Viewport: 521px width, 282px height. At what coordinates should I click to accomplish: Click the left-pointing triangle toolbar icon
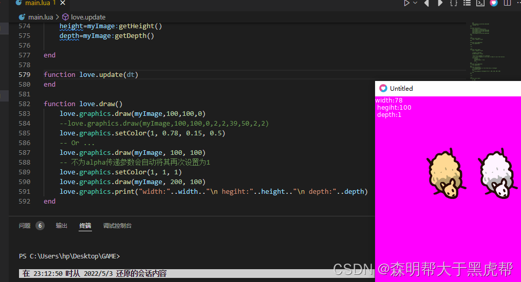click(x=426, y=3)
